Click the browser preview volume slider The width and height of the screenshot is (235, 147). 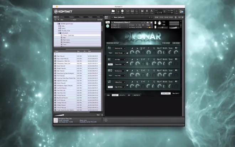pos(59,115)
